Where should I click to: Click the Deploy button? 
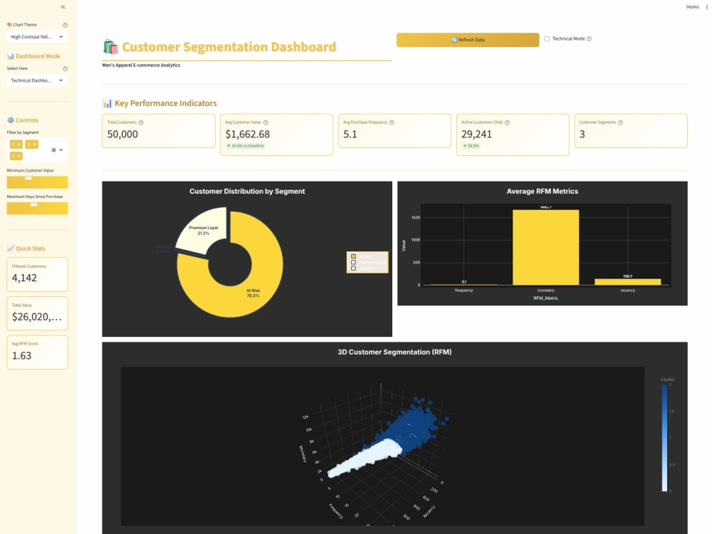(693, 7)
